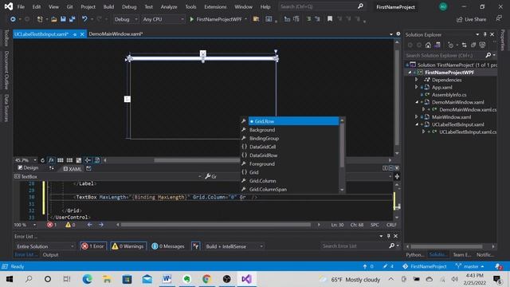The height and width of the screenshot is (287, 510).
Task: Toggle Snap to gridlines in designer
Action: point(69,160)
